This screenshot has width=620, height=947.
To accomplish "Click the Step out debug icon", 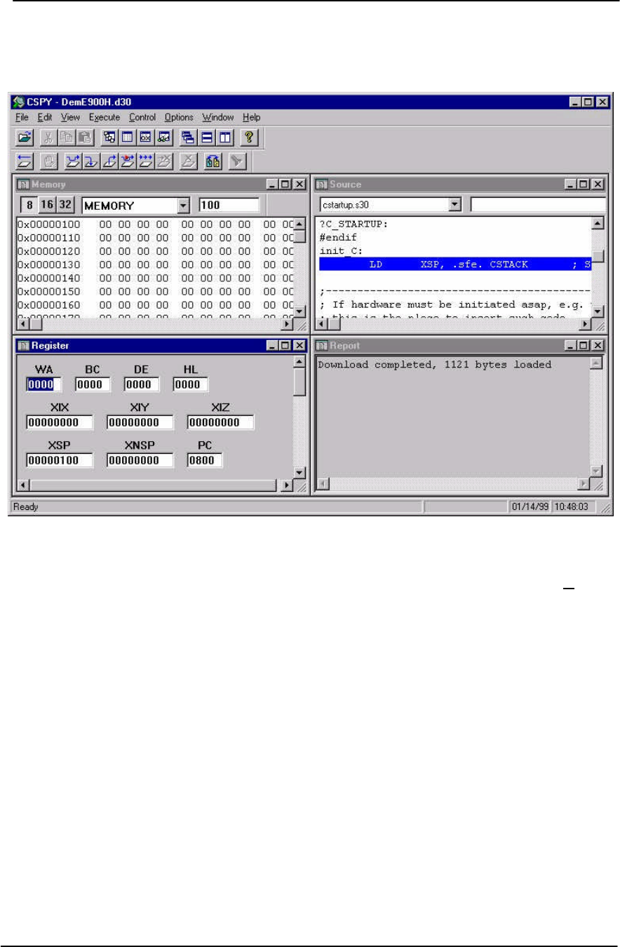I will [x=109, y=161].
